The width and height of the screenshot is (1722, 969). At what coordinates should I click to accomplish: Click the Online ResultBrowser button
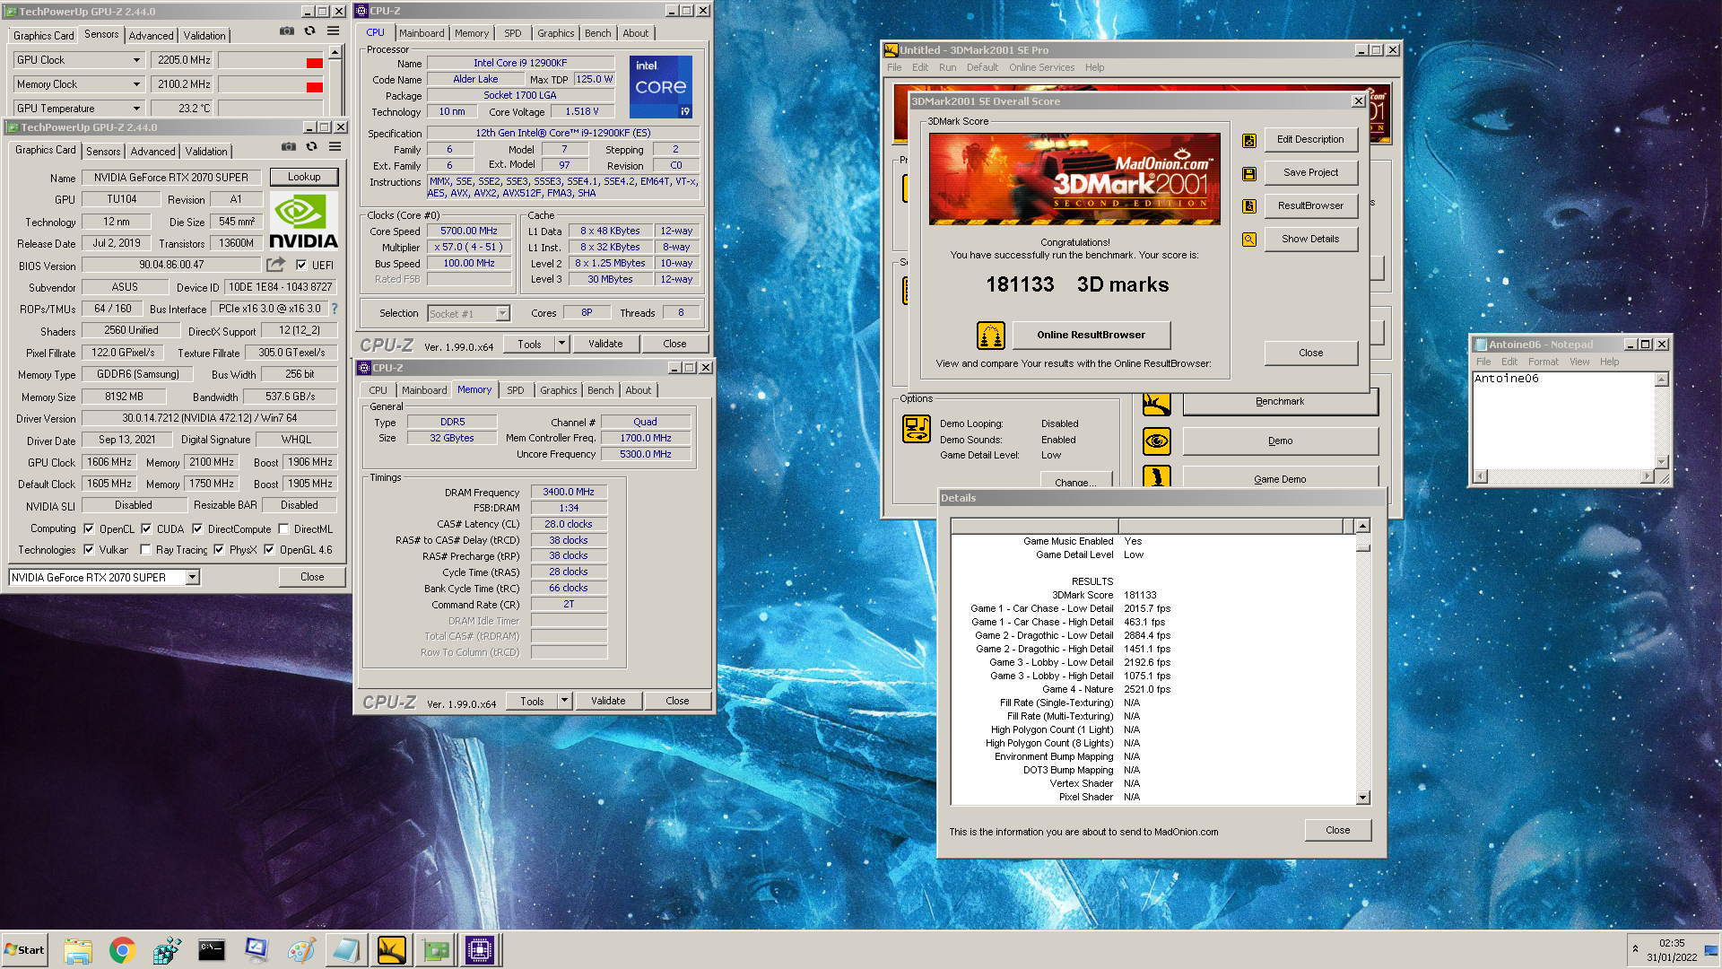click(x=1091, y=335)
